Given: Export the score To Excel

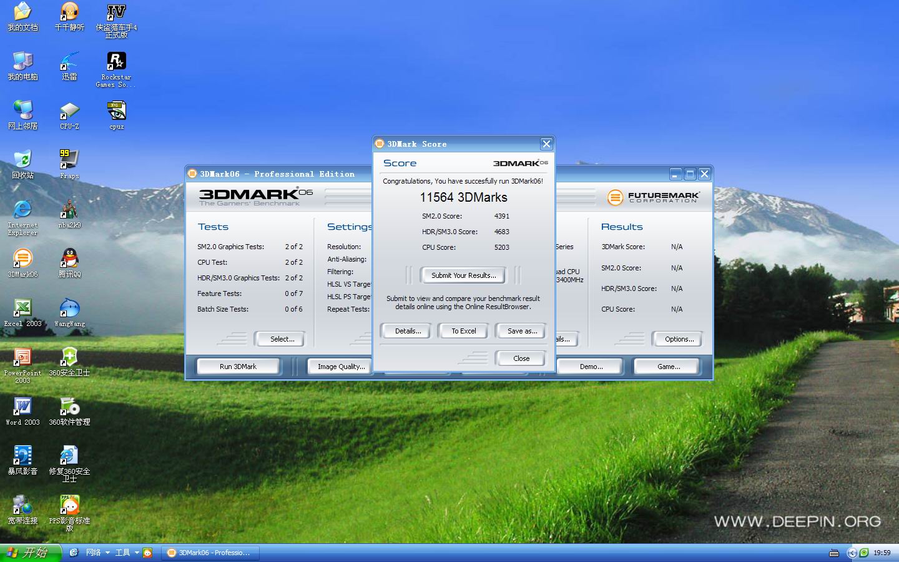Looking at the screenshot, I should coord(464,331).
